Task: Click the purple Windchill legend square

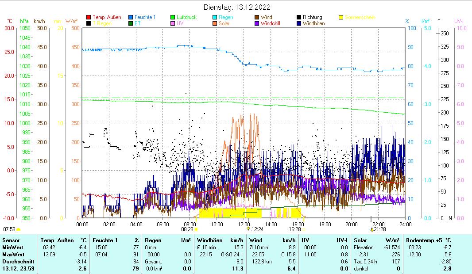Action: (x=257, y=23)
